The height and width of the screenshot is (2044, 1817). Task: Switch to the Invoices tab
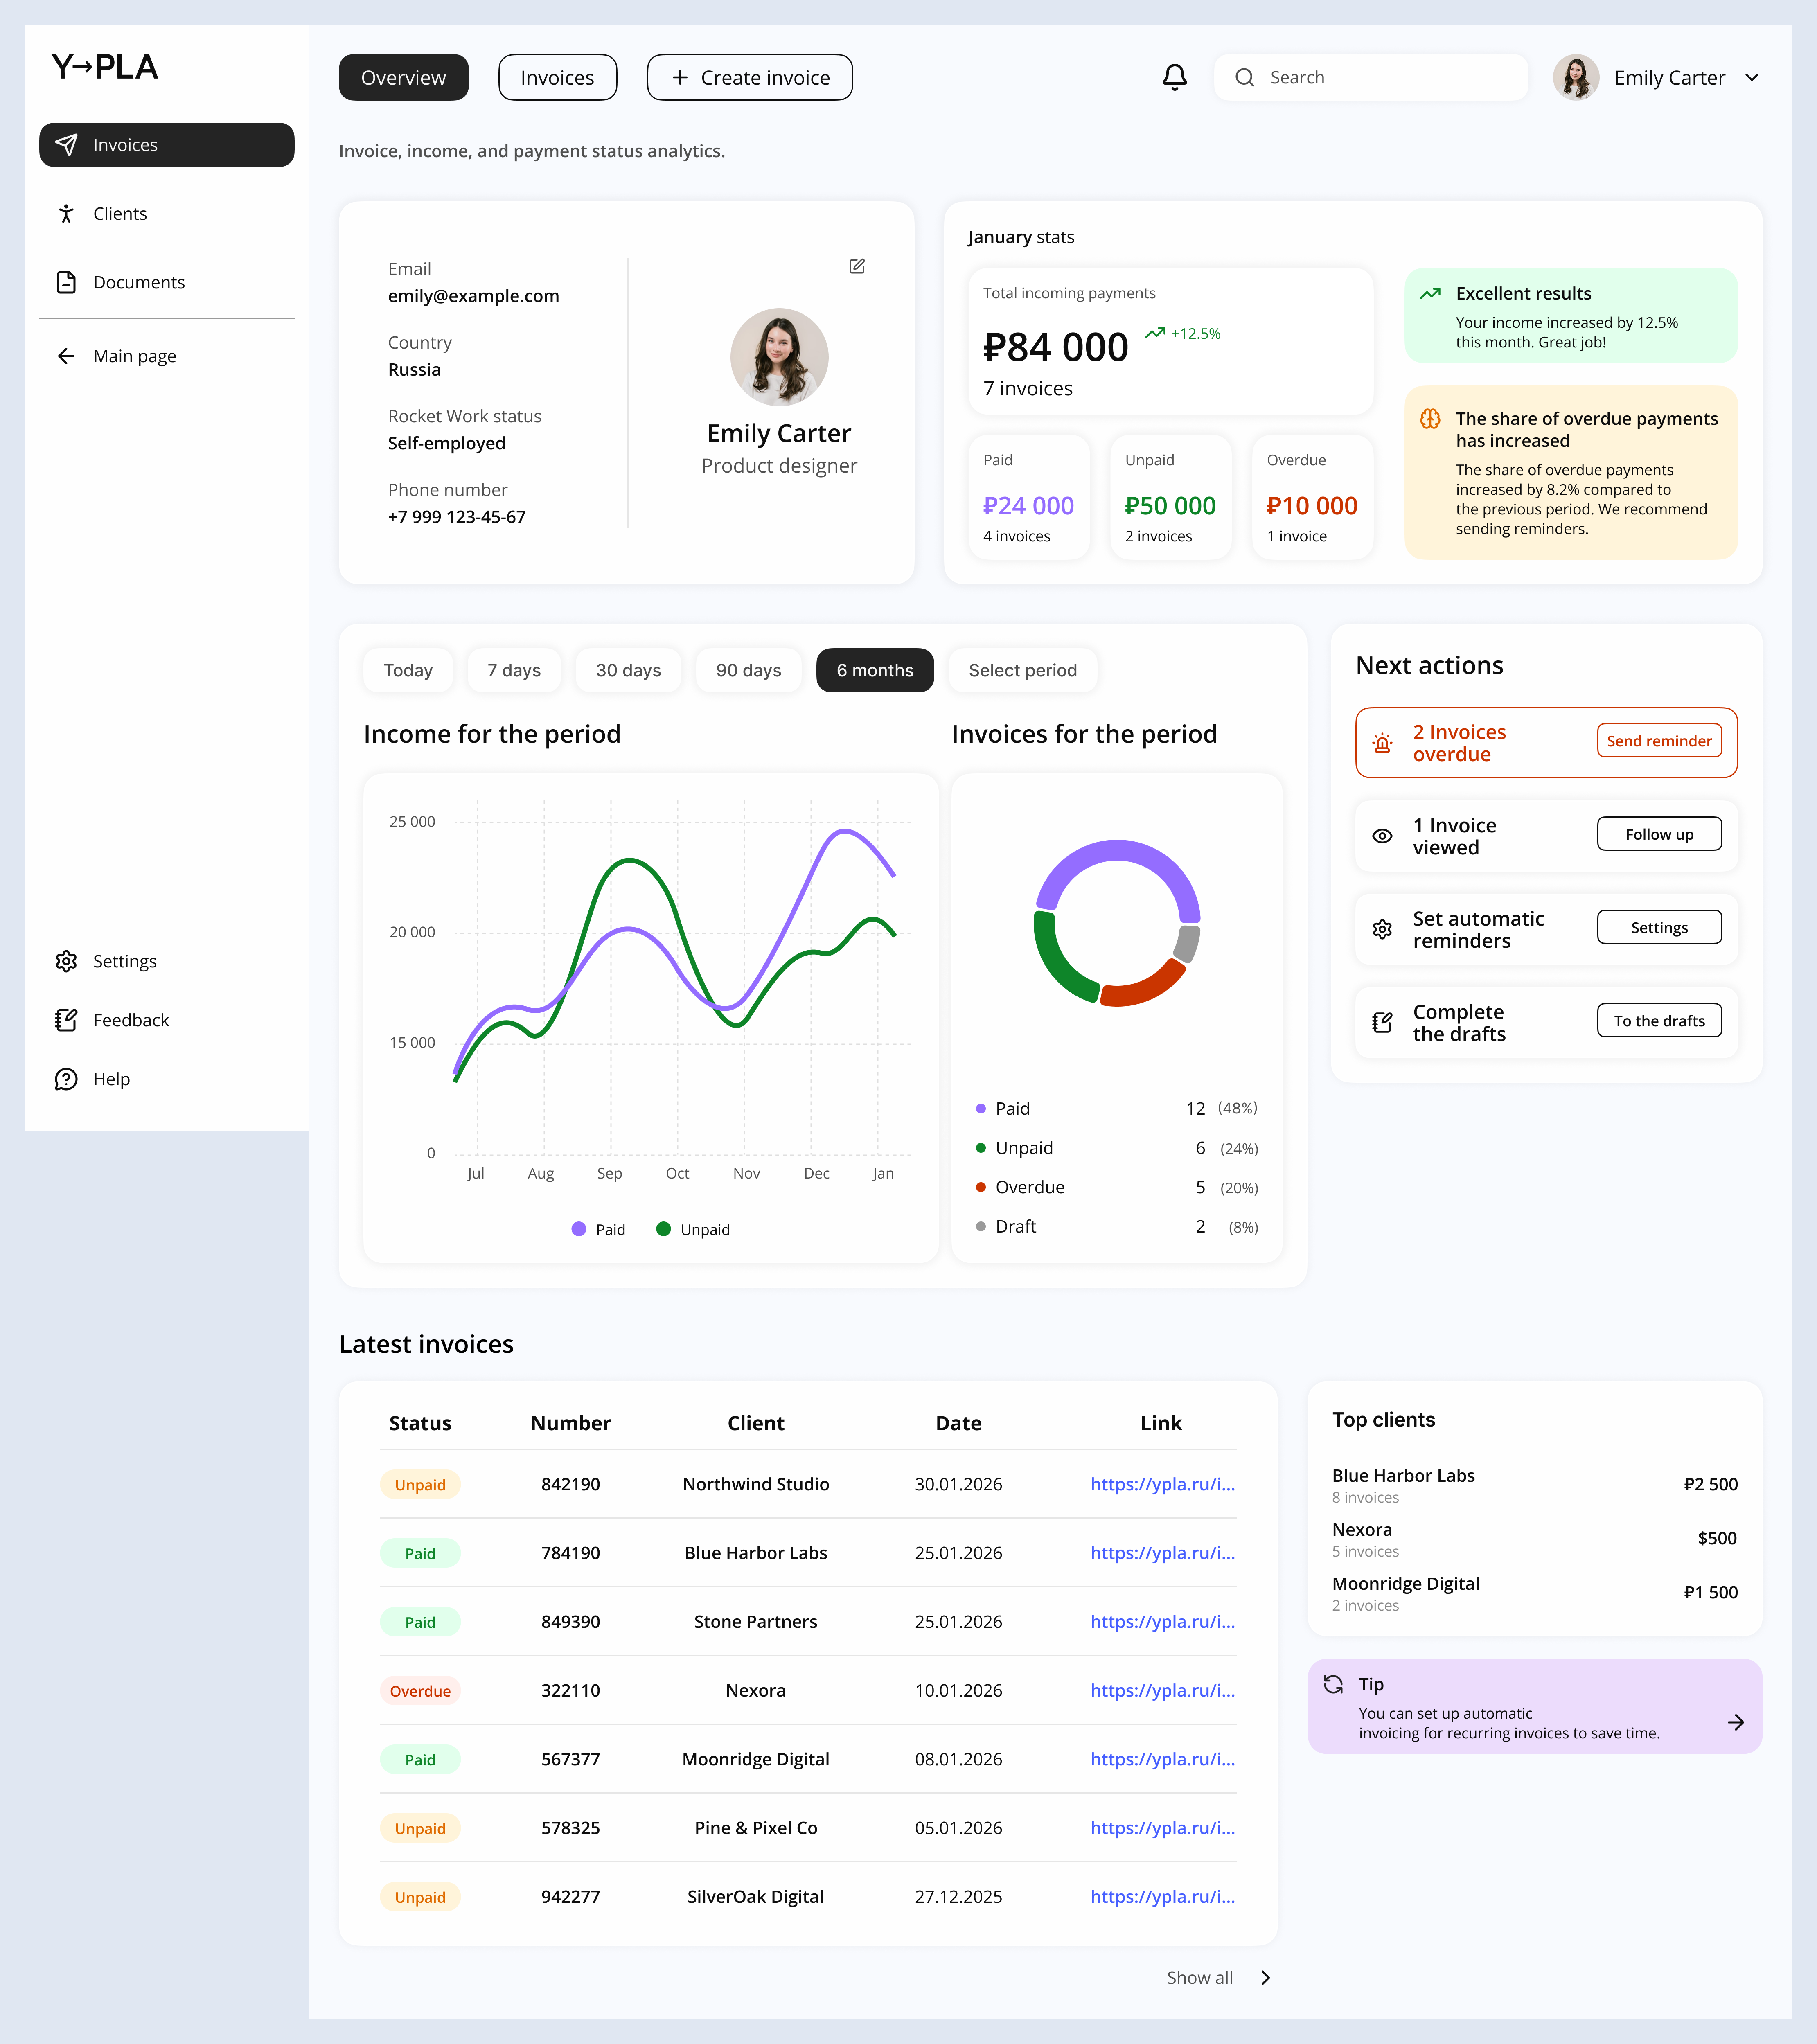[557, 77]
